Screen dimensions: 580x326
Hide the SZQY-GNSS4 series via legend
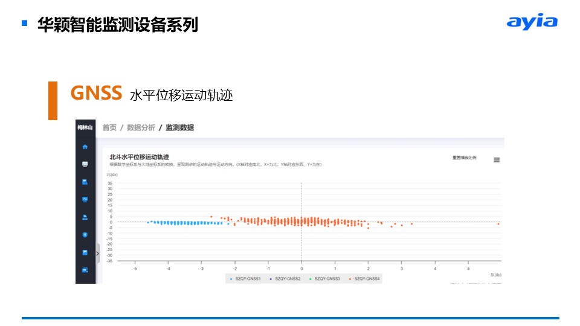[x=364, y=279]
